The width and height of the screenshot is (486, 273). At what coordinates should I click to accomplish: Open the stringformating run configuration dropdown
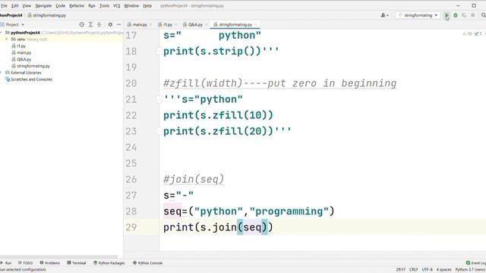(418, 15)
